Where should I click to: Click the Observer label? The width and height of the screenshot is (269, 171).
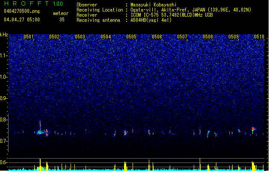[87, 5]
